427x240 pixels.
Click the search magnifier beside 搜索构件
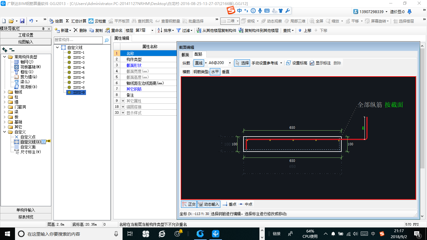click(x=106, y=40)
